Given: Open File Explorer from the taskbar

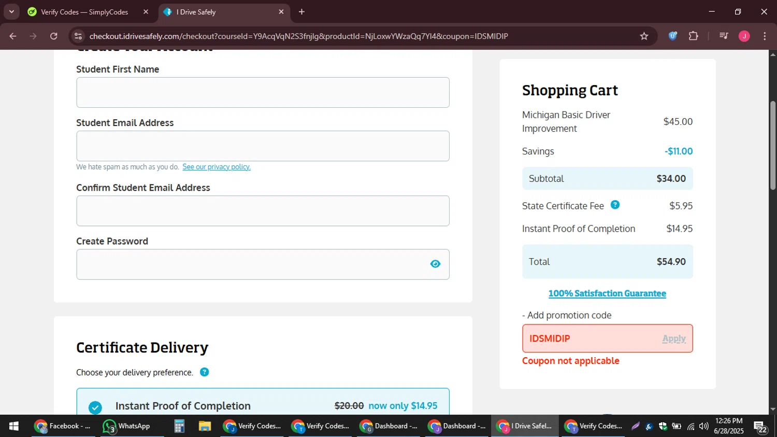Looking at the screenshot, I should pos(205,426).
